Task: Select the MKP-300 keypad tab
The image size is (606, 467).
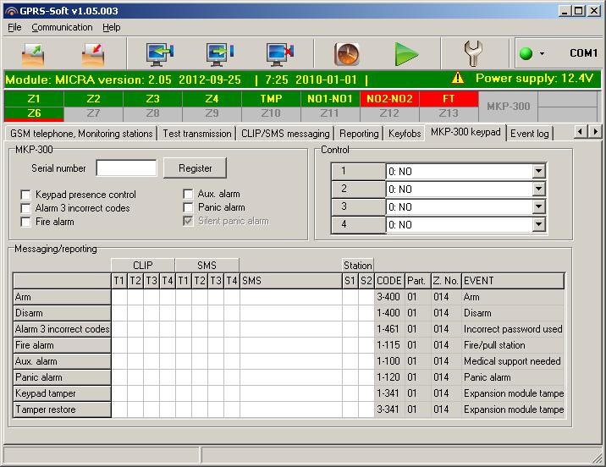Action: [x=466, y=132]
